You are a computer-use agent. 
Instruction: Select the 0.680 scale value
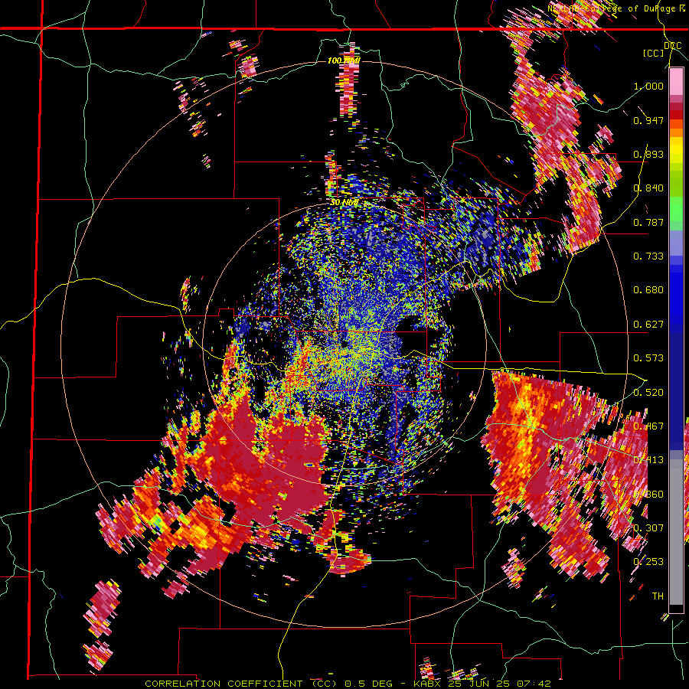[x=648, y=290]
